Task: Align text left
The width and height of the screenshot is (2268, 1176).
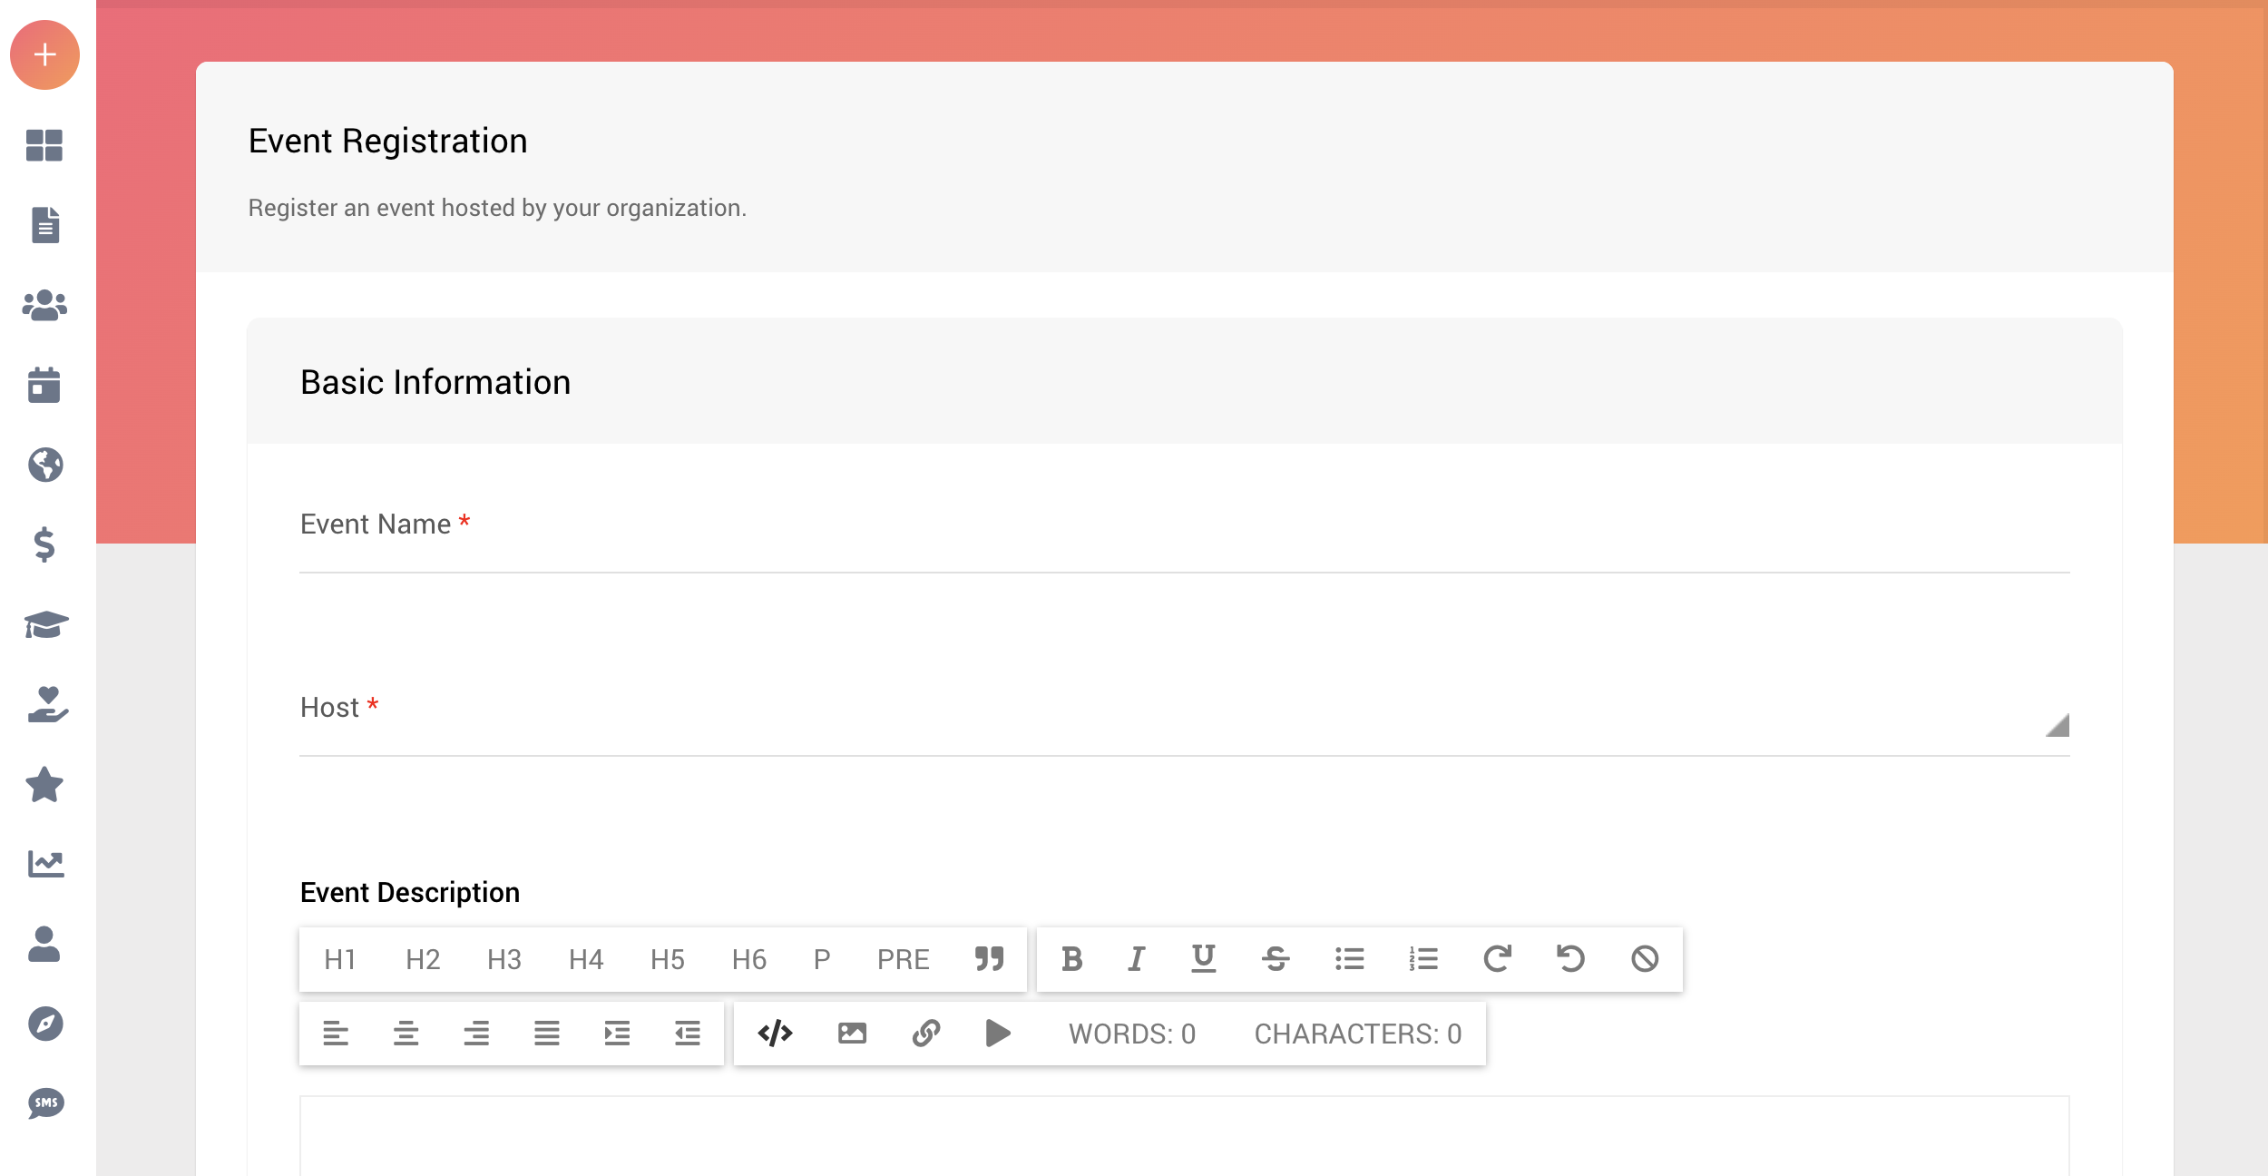Action: [336, 1034]
